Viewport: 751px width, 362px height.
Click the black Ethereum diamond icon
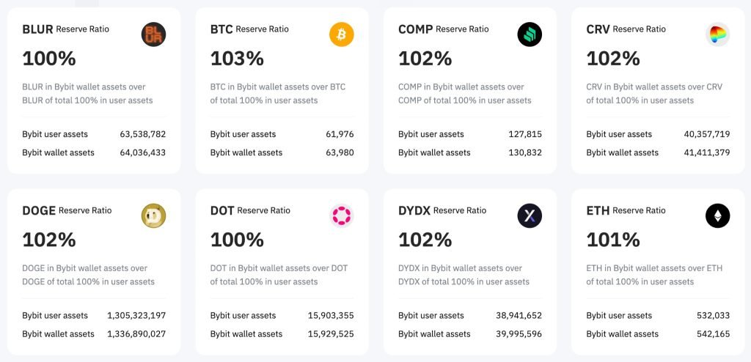[717, 215]
